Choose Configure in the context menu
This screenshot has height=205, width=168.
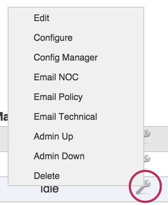53,38
